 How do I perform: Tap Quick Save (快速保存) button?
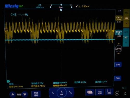[x=36, y=94]
